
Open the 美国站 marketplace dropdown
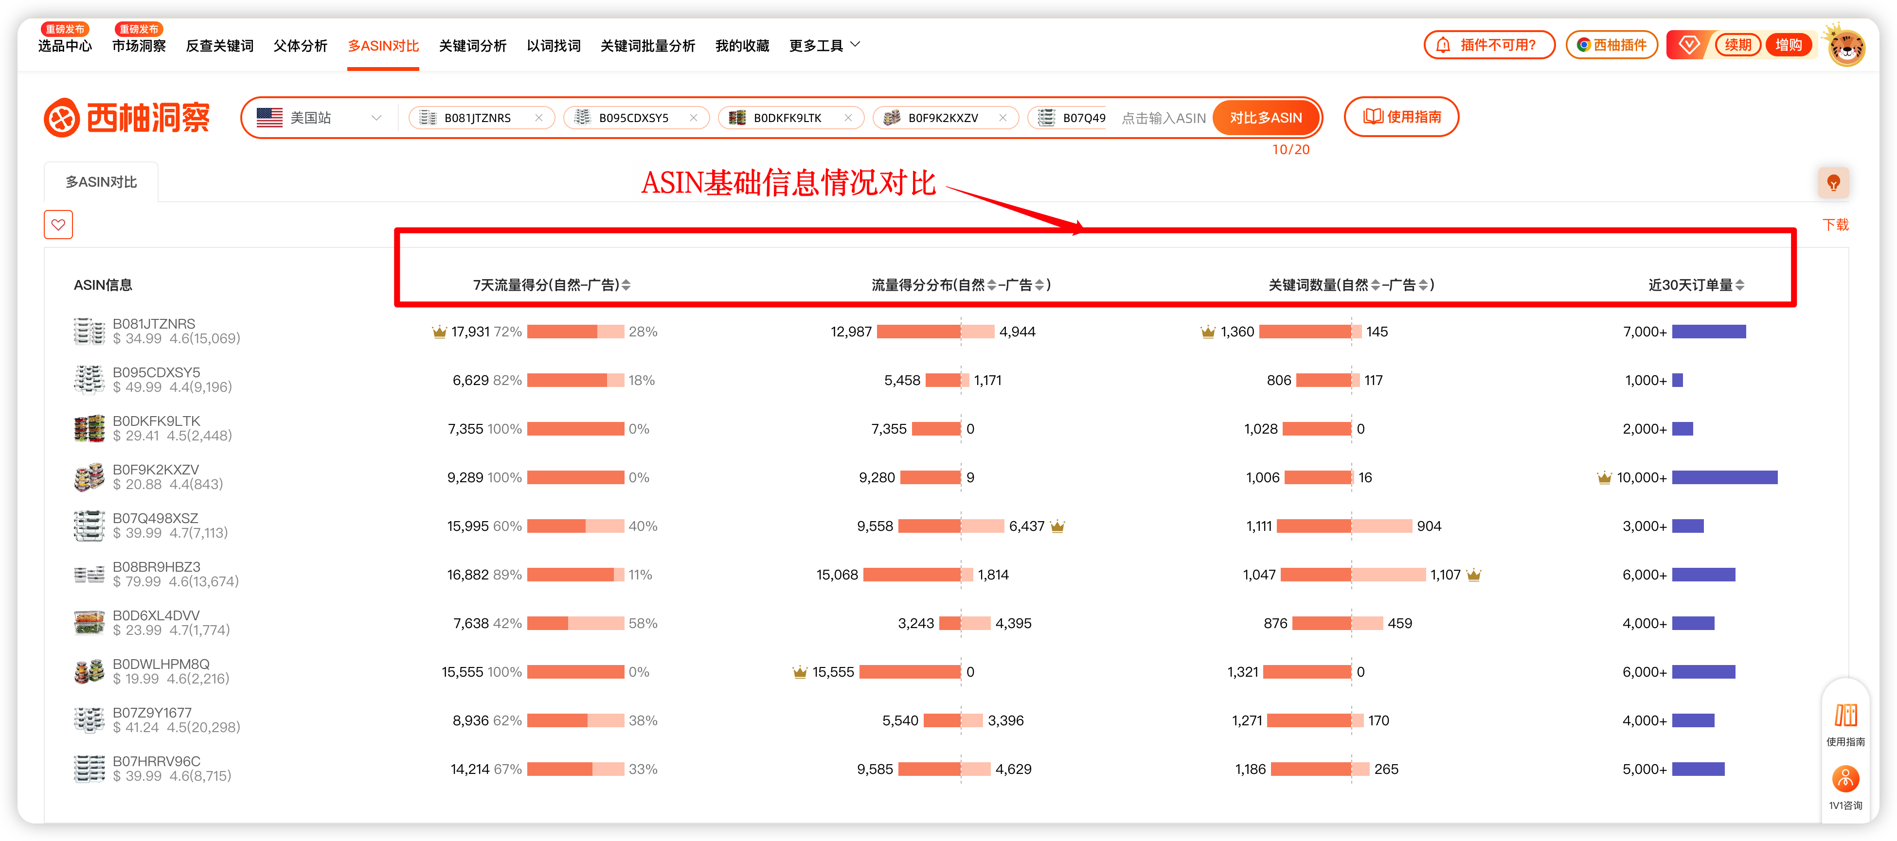pyautogui.click(x=320, y=118)
